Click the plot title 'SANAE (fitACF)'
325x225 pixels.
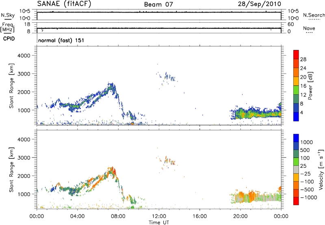(64, 4)
